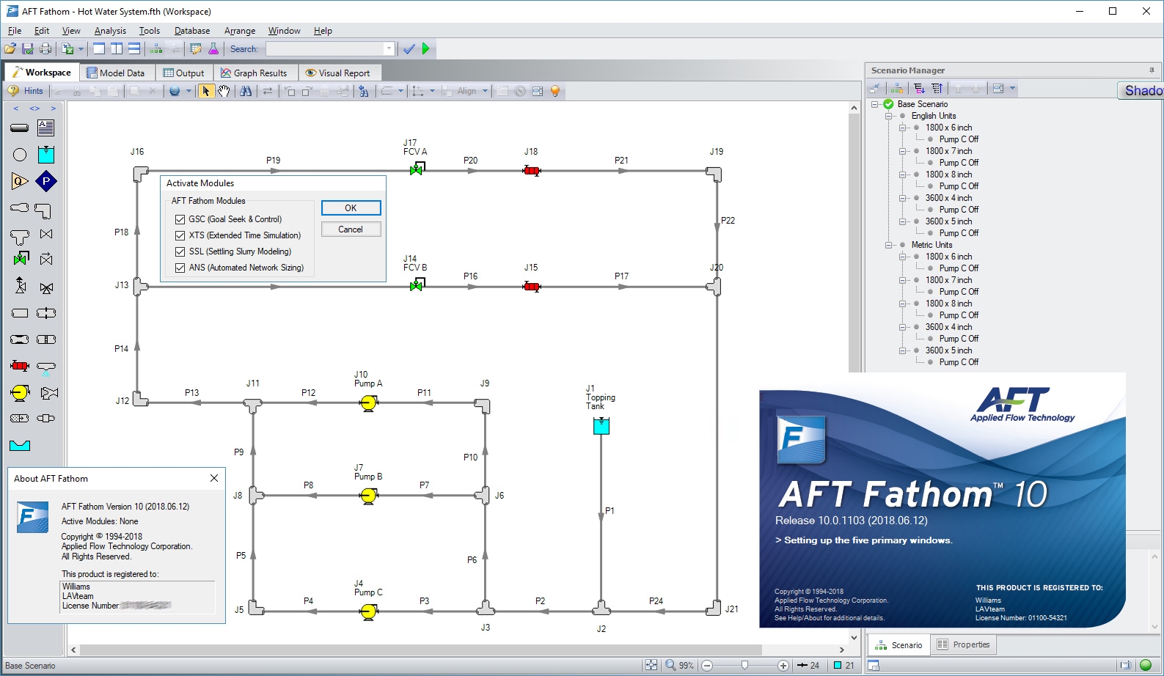The height and width of the screenshot is (676, 1164).
Task: Pick the assigned flow junction icon
Action: [20, 181]
